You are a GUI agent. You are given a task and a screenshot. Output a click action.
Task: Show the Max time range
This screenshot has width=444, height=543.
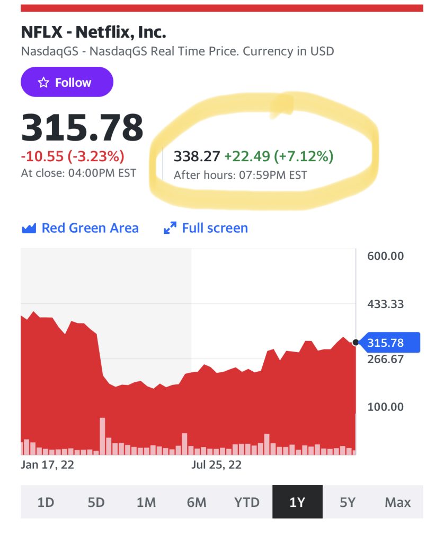pyautogui.click(x=398, y=502)
